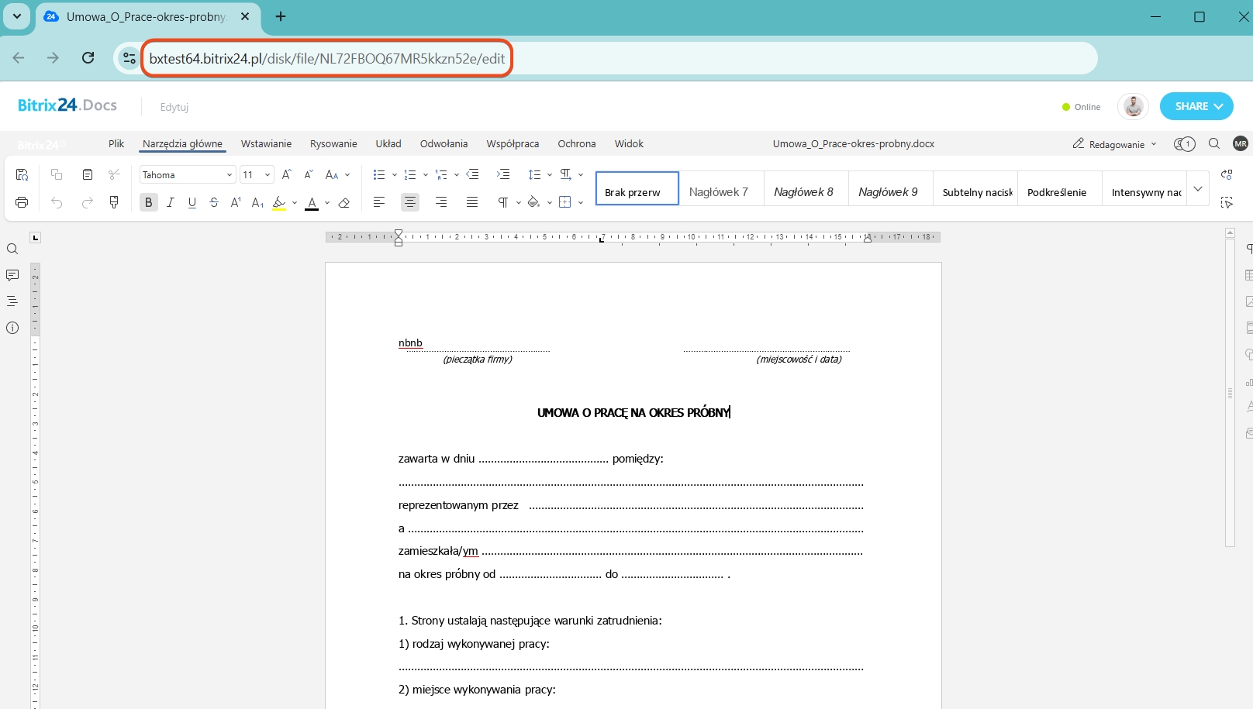Open the Wstawianie ribbon tab
1253x709 pixels.
pyautogui.click(x=266, y=144)
